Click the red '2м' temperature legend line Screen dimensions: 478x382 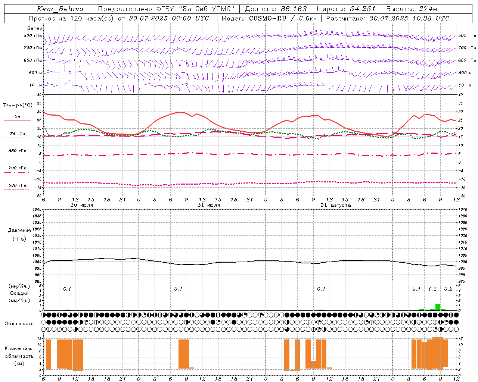coord(17,120)
